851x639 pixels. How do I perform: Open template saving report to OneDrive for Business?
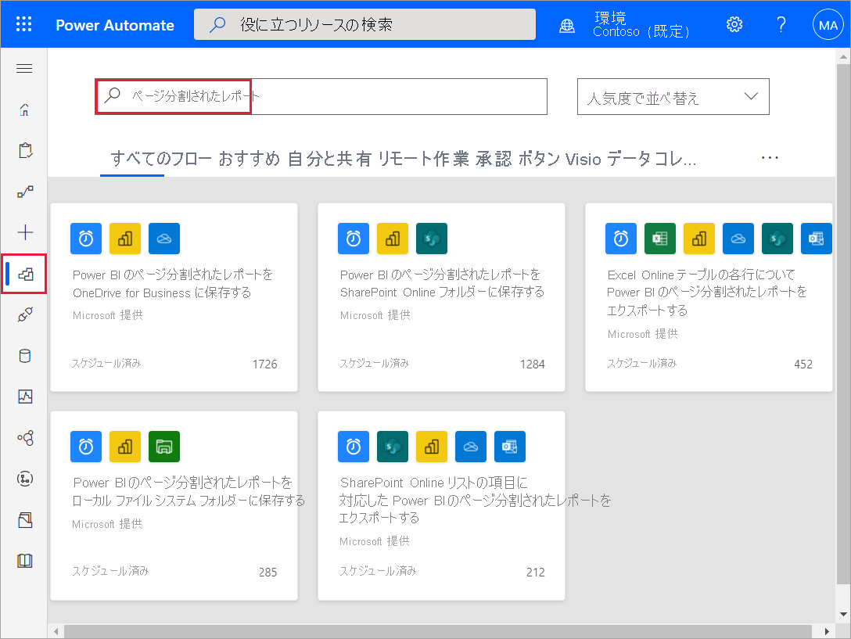(173, 283)
